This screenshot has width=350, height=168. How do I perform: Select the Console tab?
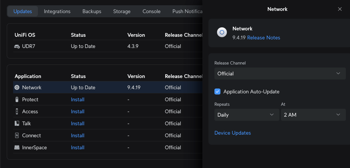(x=151, y=12)
